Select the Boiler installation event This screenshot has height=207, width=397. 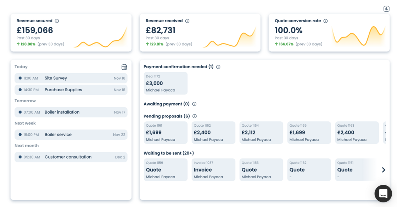point(71,112)
